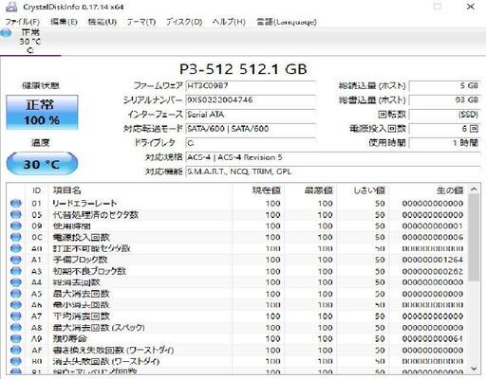The image size is (486, 379).
Task: Click the status orb in row A5 最大消去回数
Action: [16, 294]
